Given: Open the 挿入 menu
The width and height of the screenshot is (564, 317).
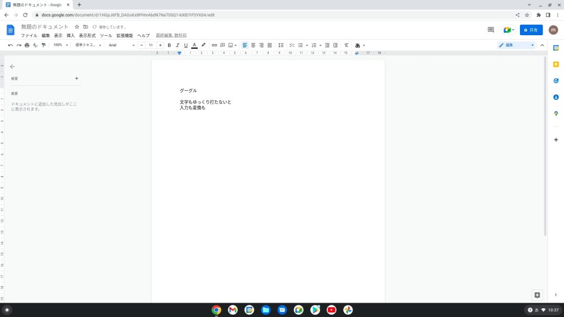Looking at the screenshot, I should click(70, 35).
